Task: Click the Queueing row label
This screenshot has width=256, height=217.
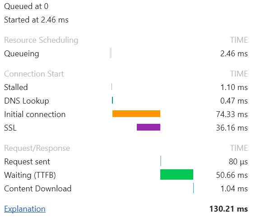Action: pyautogui.click(x=22, y=54)
